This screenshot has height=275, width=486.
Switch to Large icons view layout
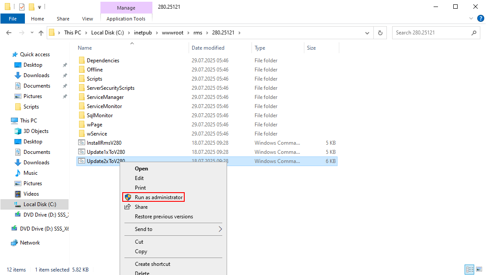[479, 269]
